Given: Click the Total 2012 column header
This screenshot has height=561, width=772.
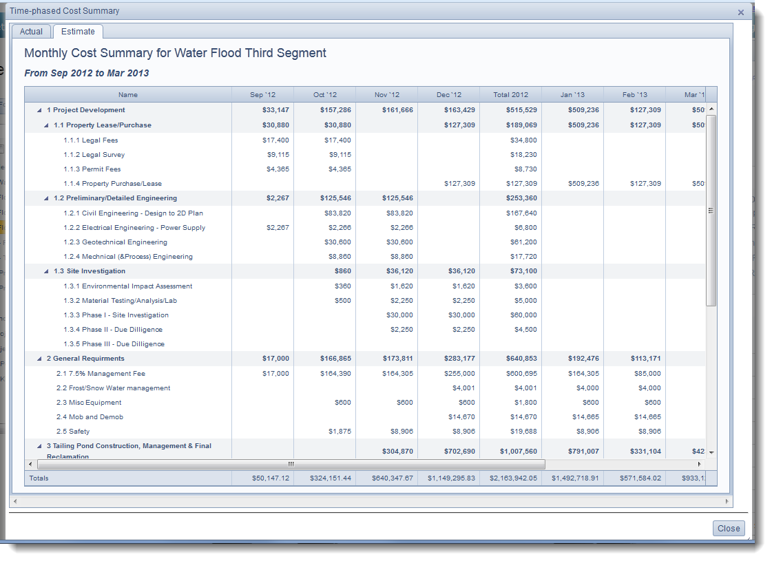Looking at the screenshot, I should [x=510, y=95].
